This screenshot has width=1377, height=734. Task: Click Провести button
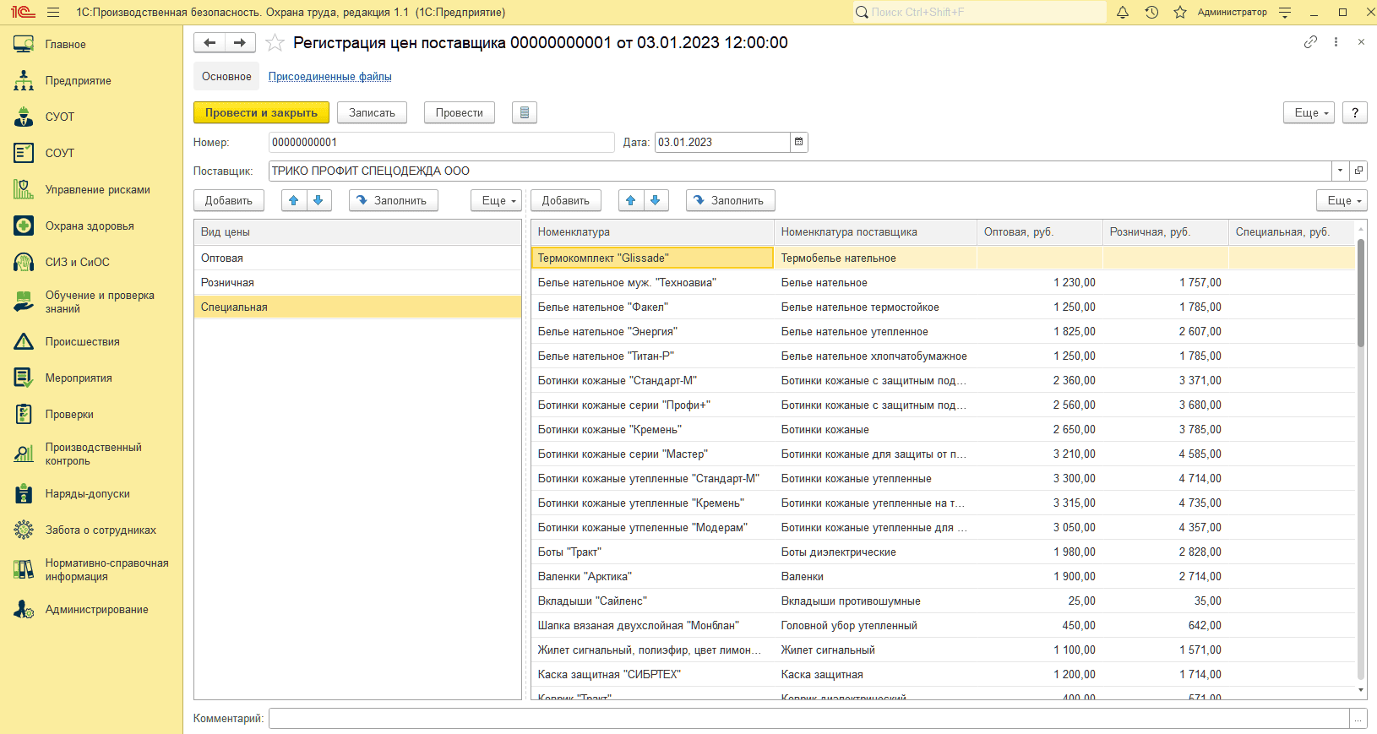point(460,112)
